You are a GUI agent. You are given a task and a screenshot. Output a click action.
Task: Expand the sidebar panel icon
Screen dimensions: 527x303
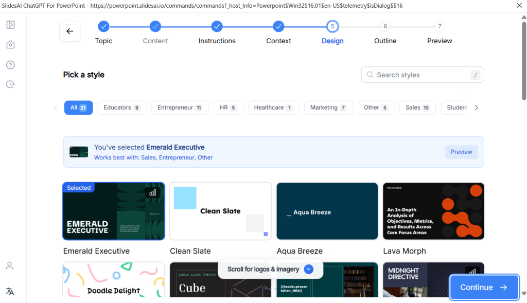pyautogui.click(x=10, y=25)
